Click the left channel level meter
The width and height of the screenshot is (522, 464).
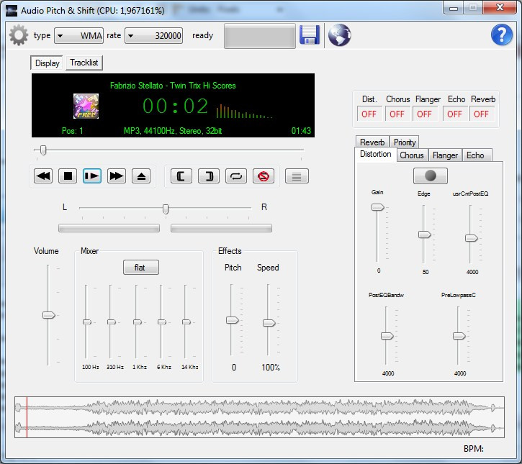[109, 228]
